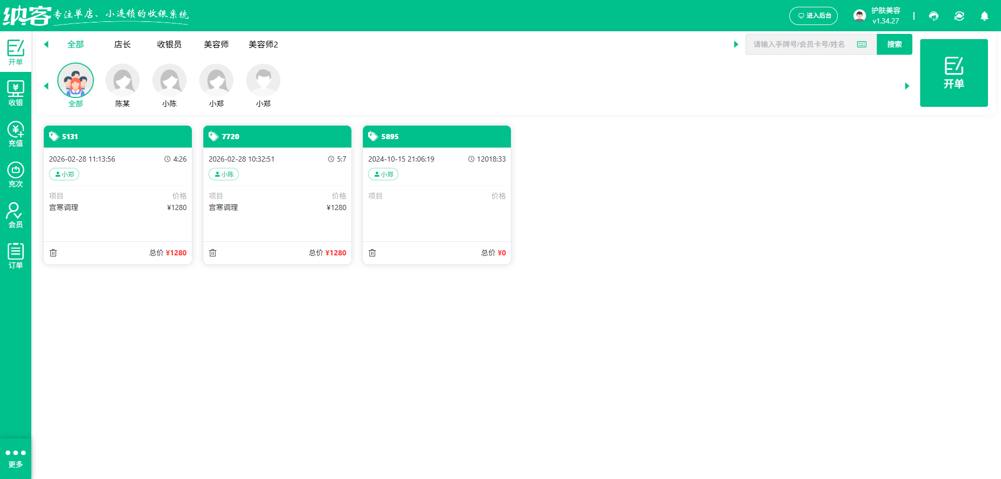
Task: Switch to the 店长 tab
Action: coord(123,45)
